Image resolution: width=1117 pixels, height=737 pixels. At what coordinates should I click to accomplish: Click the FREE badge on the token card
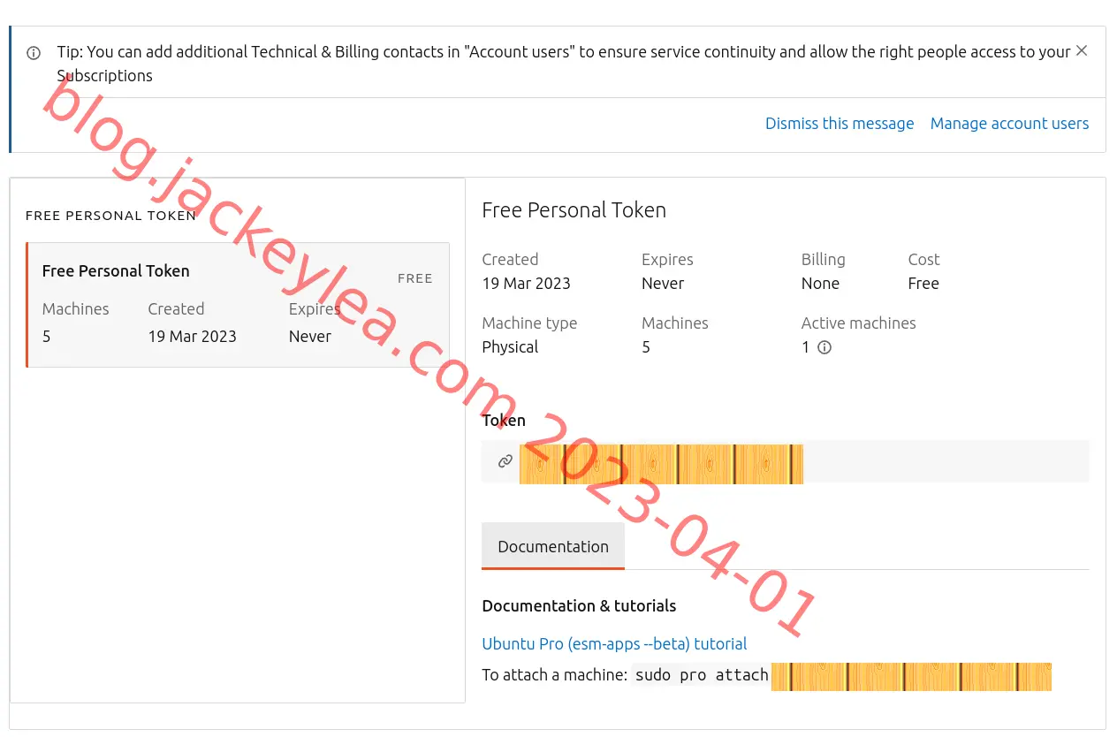coord(415,278)
